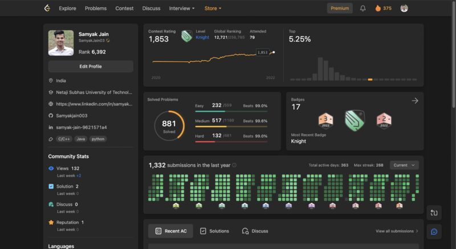456x249 pixels.
Task: Click the swap layout icon at bottom right
Action: [434, 213]
